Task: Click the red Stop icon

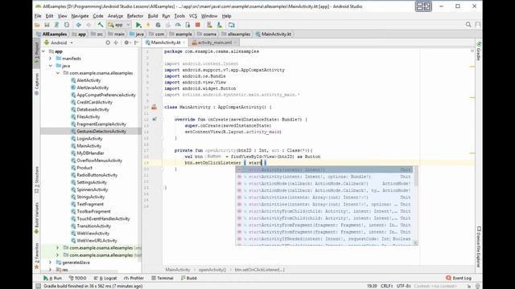Action: [x=198, y=25]
